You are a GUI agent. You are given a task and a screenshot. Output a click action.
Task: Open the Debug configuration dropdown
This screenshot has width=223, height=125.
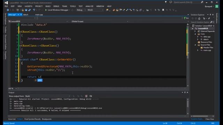click(81, 10)
